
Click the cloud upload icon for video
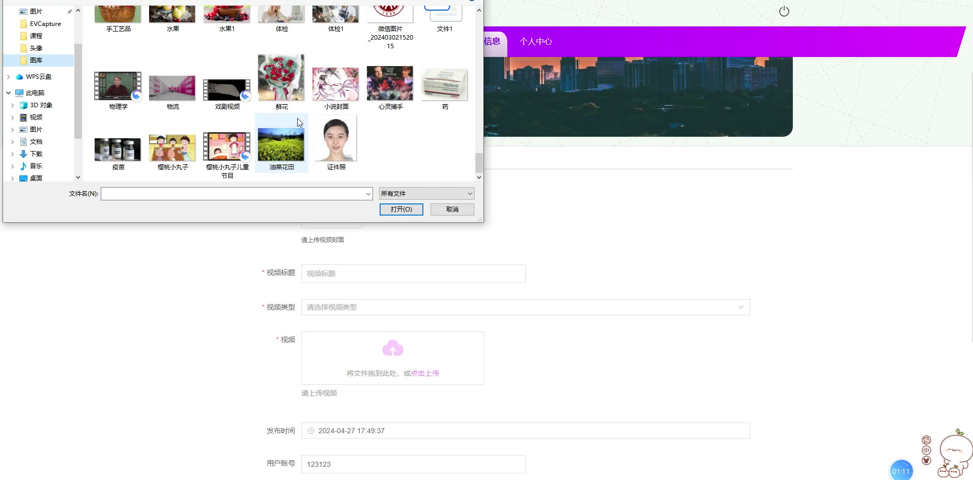393,349
